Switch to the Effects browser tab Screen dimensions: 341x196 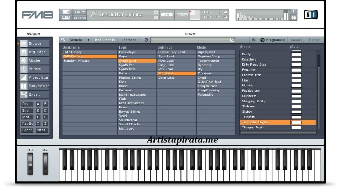pyautogui.click(x=130, y=40)
